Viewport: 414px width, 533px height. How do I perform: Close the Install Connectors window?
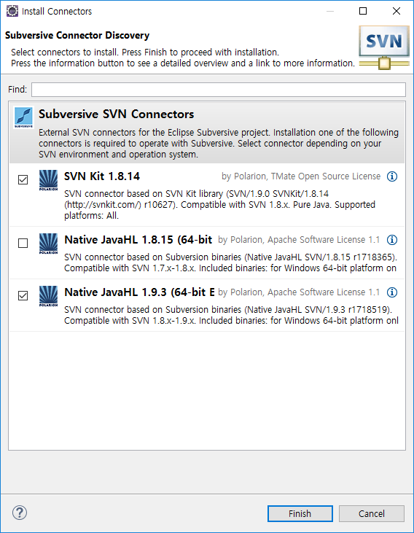coord(397,11)
